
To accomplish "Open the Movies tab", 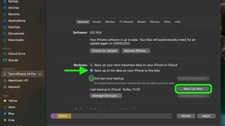I will click(110, 22).
